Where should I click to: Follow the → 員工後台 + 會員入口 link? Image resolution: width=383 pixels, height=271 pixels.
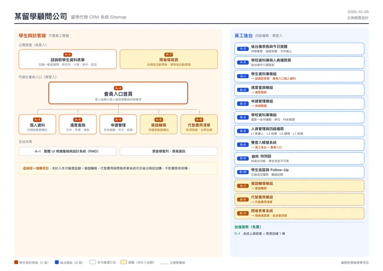coord(267,147)
